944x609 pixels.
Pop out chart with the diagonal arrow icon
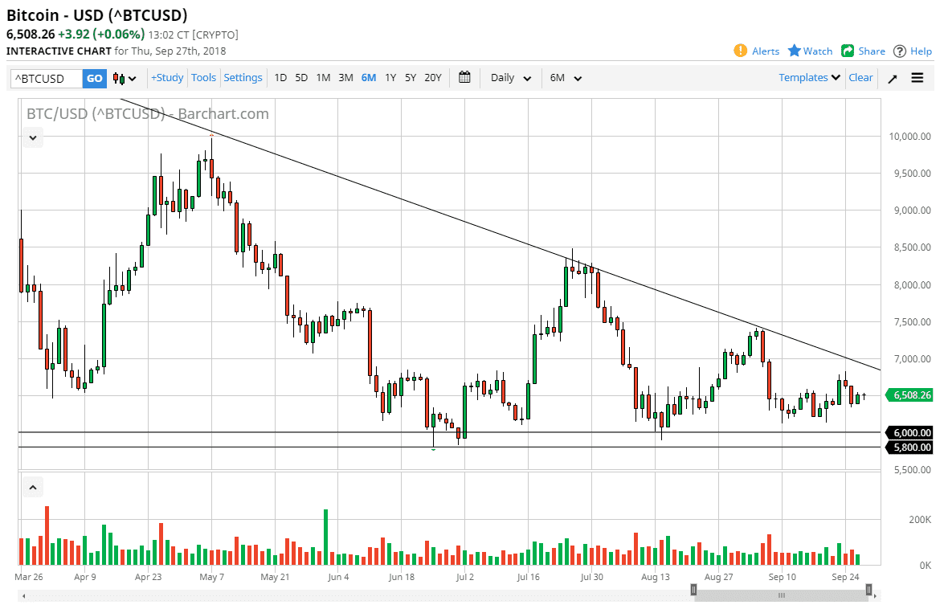pyautogui.click(x=892, y=78)
